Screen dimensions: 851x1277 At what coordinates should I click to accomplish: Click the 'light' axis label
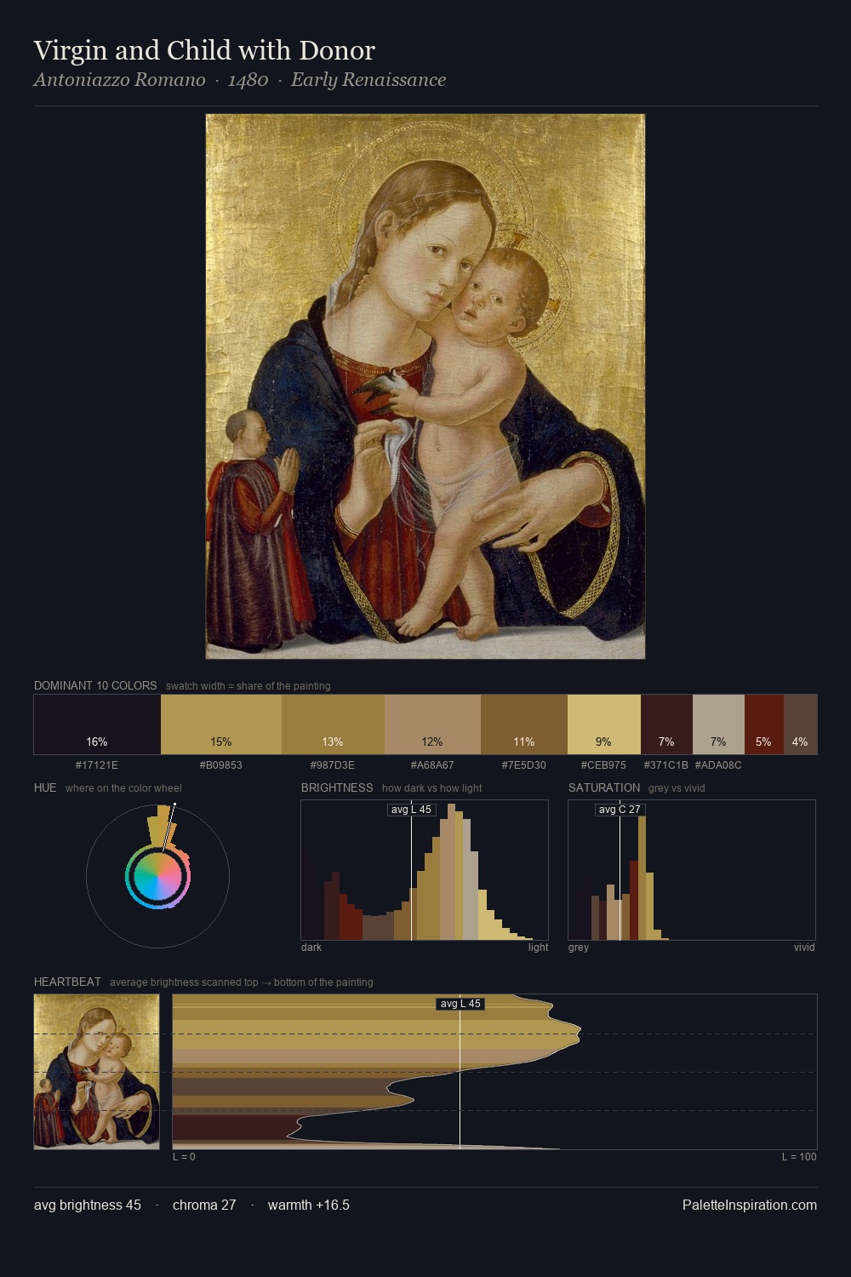click(538, 948)
